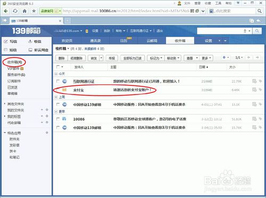Image resolution: width=266 pixels, height=198 pixels.
Task: Click the 全部标为已读 button
Action: click(x=132, y=58)
